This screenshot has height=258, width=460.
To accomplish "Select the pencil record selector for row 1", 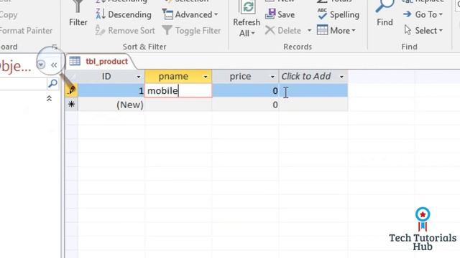I will click(71, 90).
